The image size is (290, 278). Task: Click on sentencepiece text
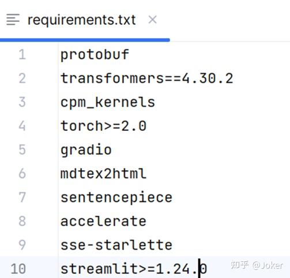coord(116,198)
